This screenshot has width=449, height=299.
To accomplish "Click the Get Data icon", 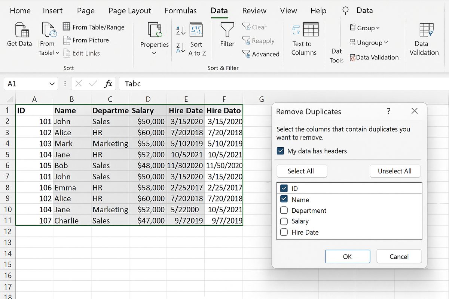I will coord(22,30).
